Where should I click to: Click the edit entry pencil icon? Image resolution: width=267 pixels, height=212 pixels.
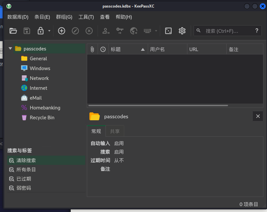click(75, 31)
